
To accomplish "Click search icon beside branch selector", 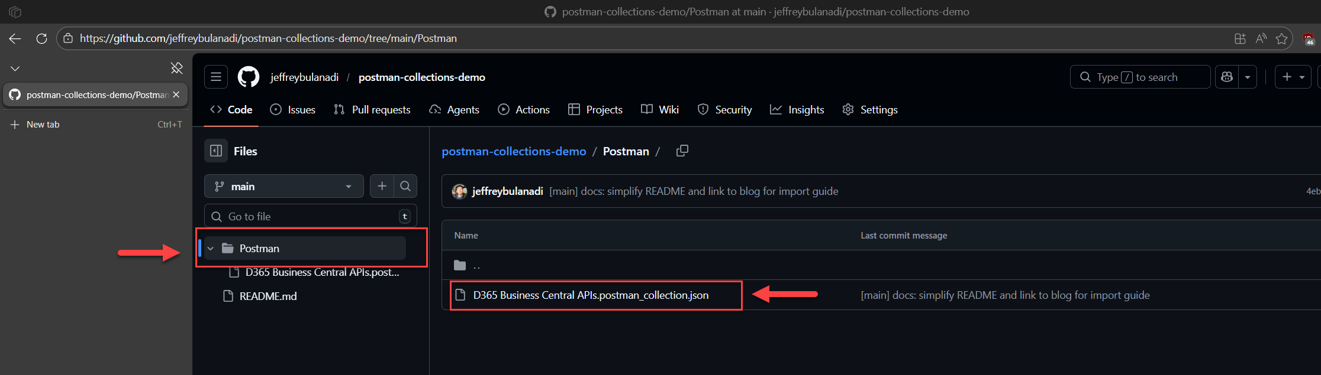I will point(405,186).
